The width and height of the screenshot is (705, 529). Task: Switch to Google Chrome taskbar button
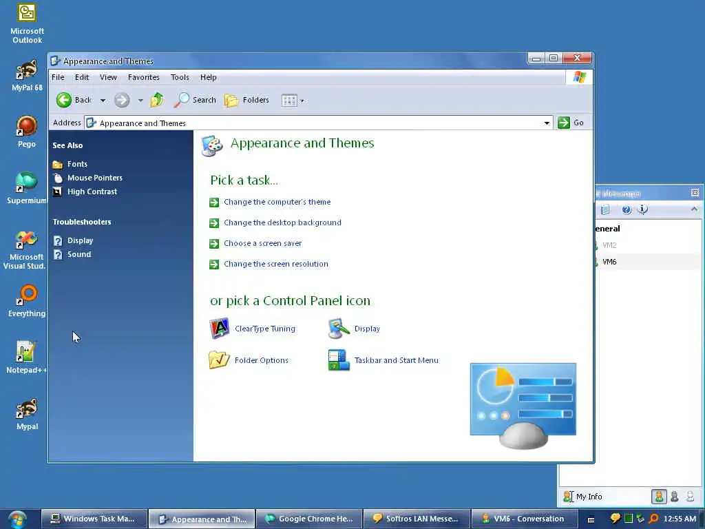coord(309,519)
